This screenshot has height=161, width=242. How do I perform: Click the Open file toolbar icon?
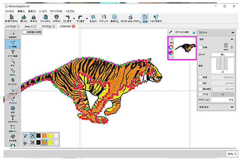[x=24, y=17]
